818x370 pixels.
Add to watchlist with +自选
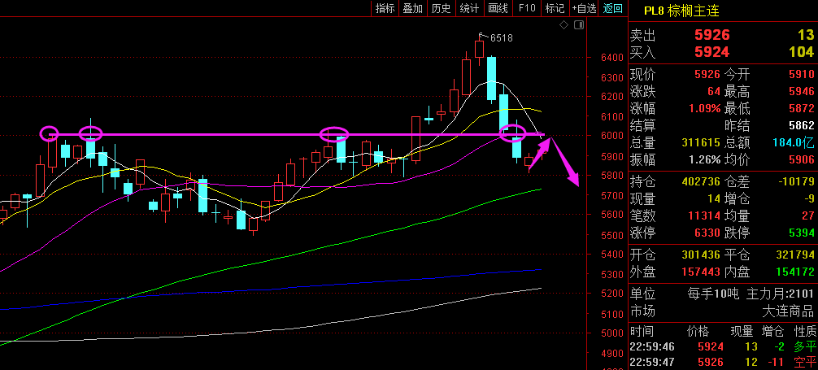click(584, 8)
